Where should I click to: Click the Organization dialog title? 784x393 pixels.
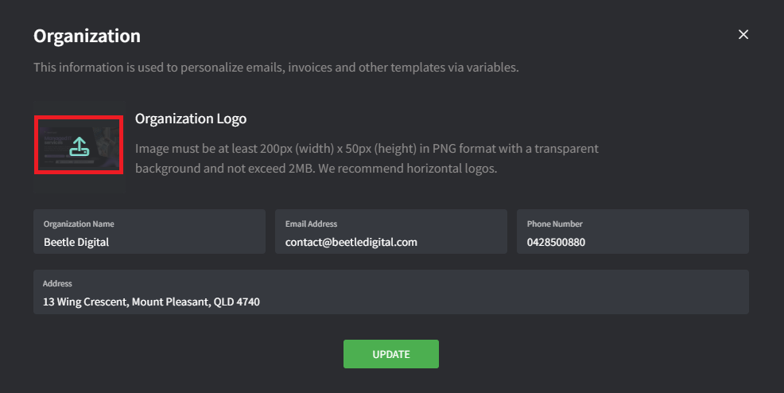(x=87, y=36)
